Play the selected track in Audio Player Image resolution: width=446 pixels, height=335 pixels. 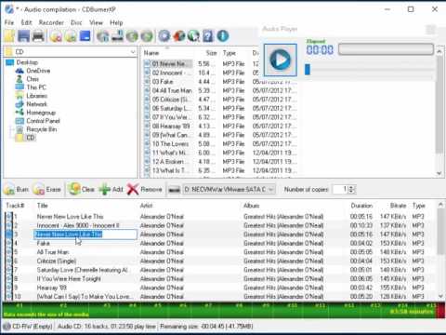point(281,60)
